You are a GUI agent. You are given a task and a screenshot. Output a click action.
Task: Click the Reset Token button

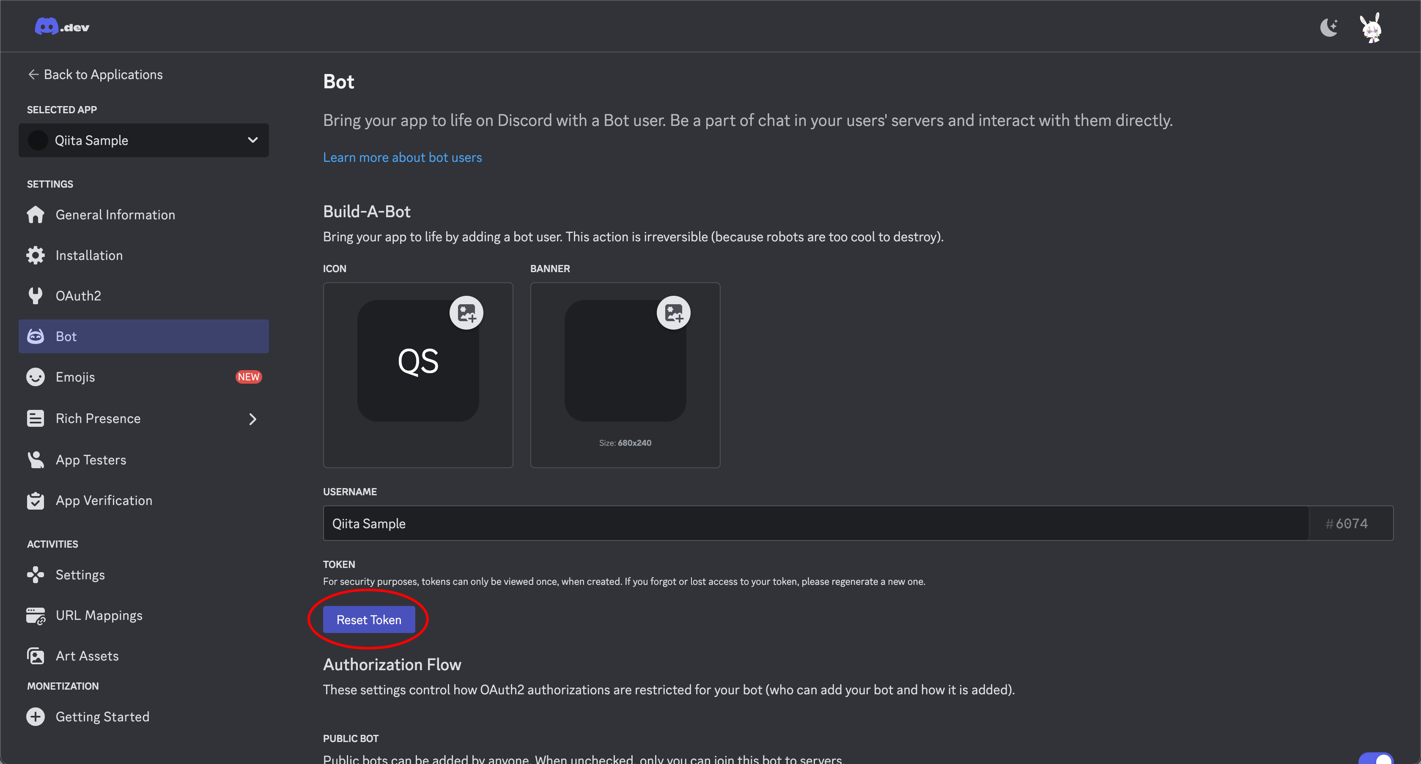point(369,619)
